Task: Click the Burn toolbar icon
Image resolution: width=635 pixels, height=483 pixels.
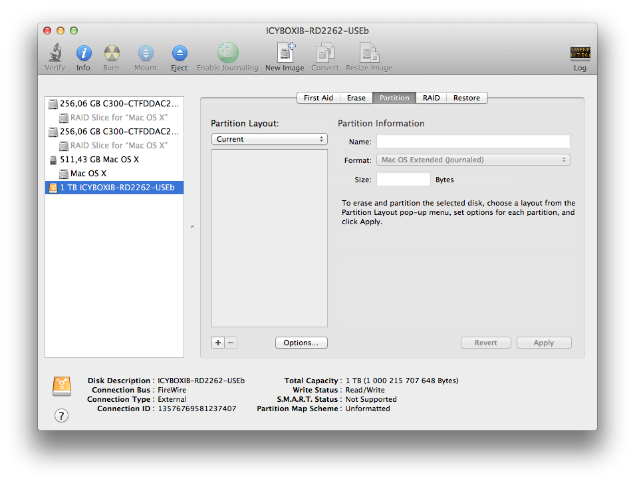Action: [112, 53]
